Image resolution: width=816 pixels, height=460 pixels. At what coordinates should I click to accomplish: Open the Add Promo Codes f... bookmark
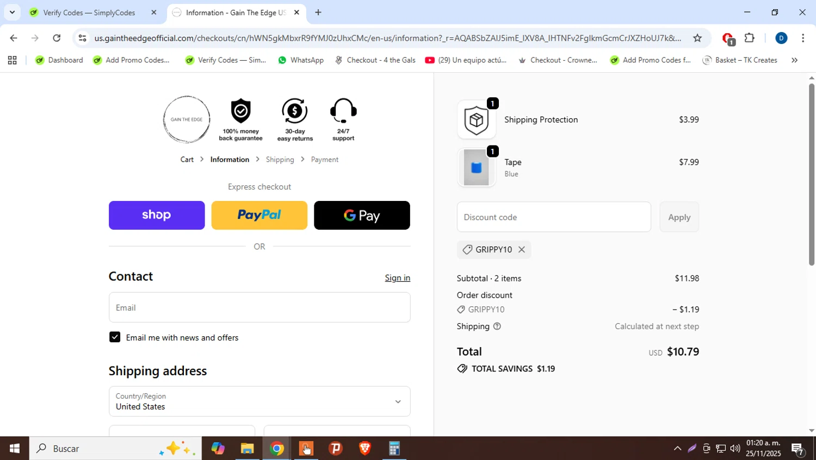click(x=651, y=60)
